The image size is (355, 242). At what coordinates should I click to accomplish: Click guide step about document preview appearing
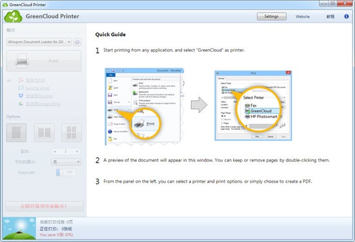(216, 160)
